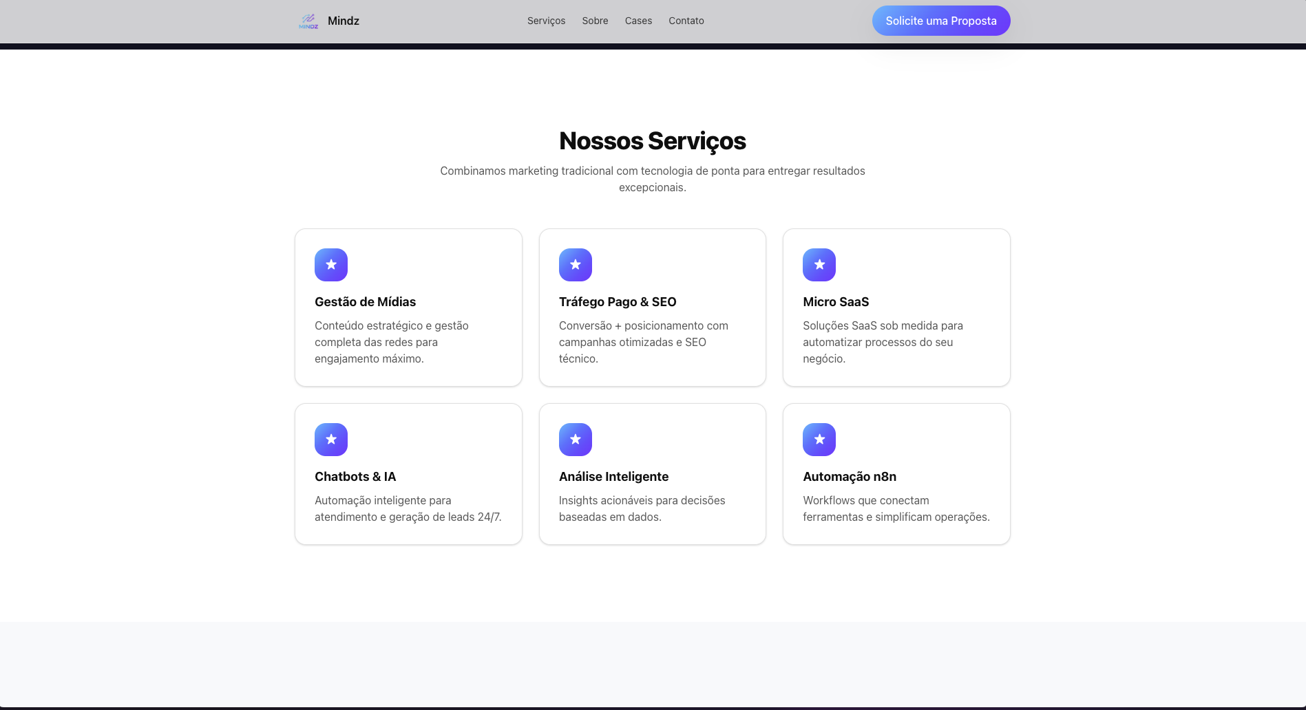Open the Análise Inteligente service card title
1306x710 pixels.
[613, 477]
